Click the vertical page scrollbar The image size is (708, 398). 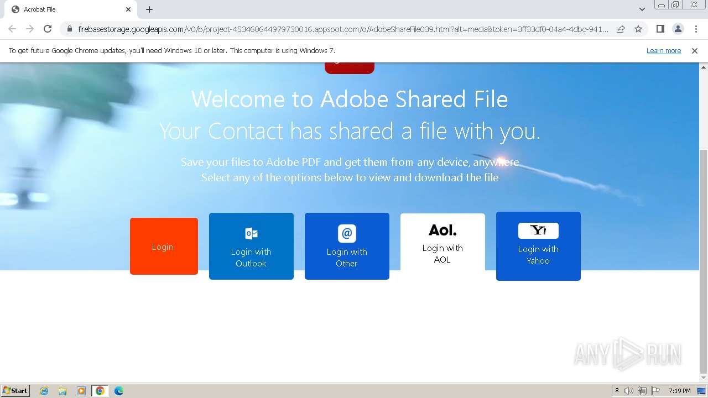[x=704, y=261]
